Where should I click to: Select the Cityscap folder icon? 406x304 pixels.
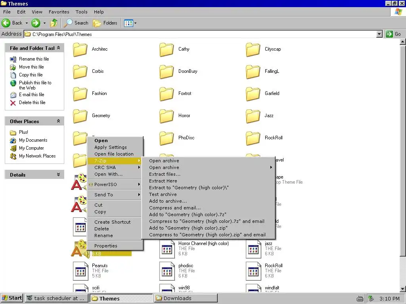[253, 49]
